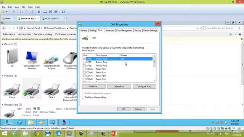Click OK in Dell Properties
The image size is (244, 137).
click(x=124, y=109)
